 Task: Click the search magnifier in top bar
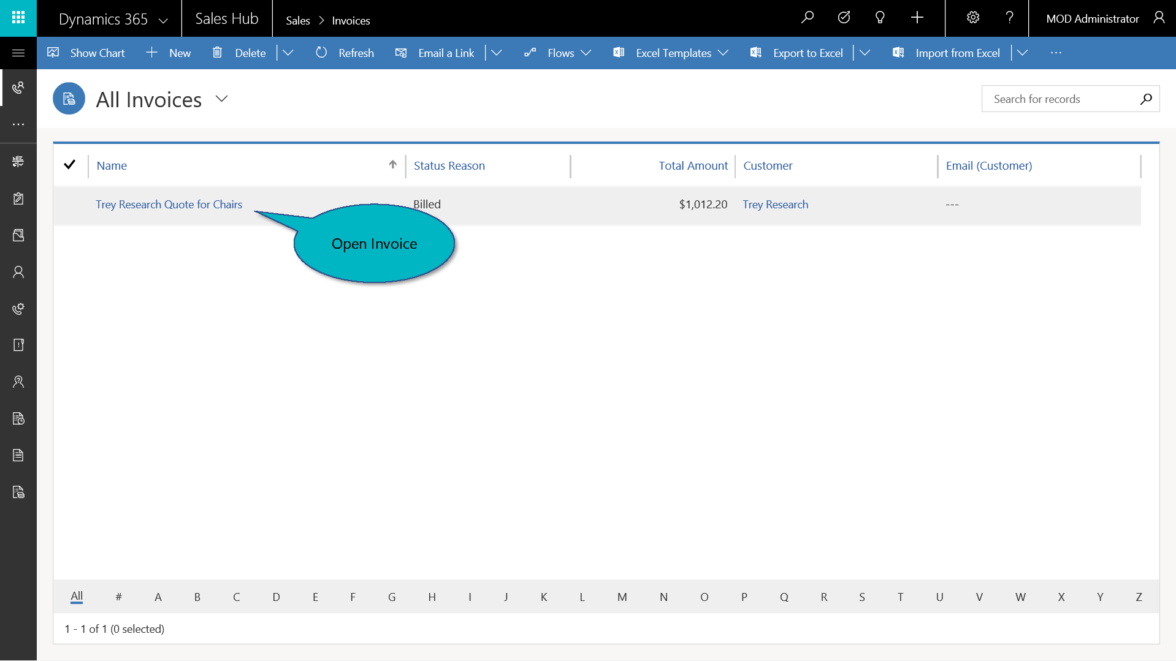tap(808, 18)
